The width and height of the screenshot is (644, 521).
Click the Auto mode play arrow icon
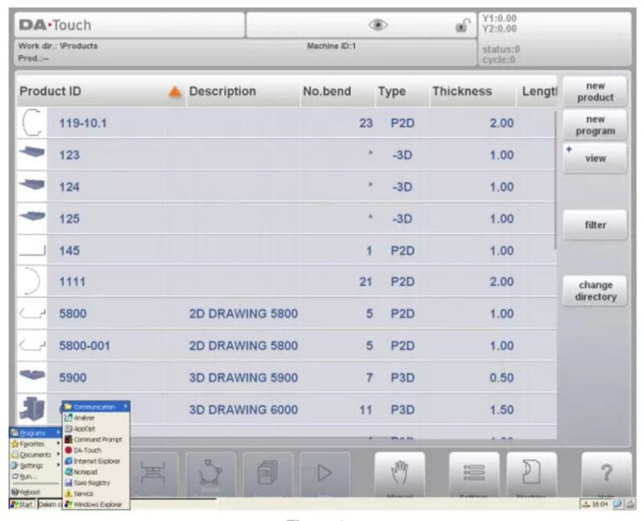325,473
